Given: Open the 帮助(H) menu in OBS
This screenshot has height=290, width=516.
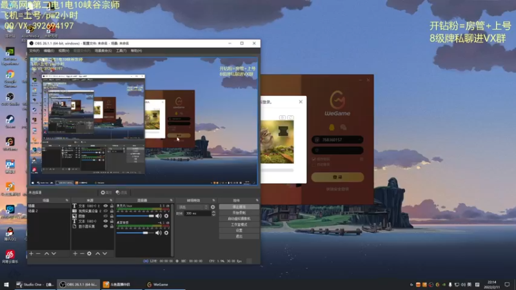Looking at the screenshot, I should [136, 51].
